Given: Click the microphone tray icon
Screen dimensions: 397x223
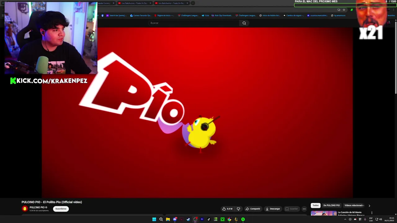Looking at the screenshot, I should coord(365,219).
